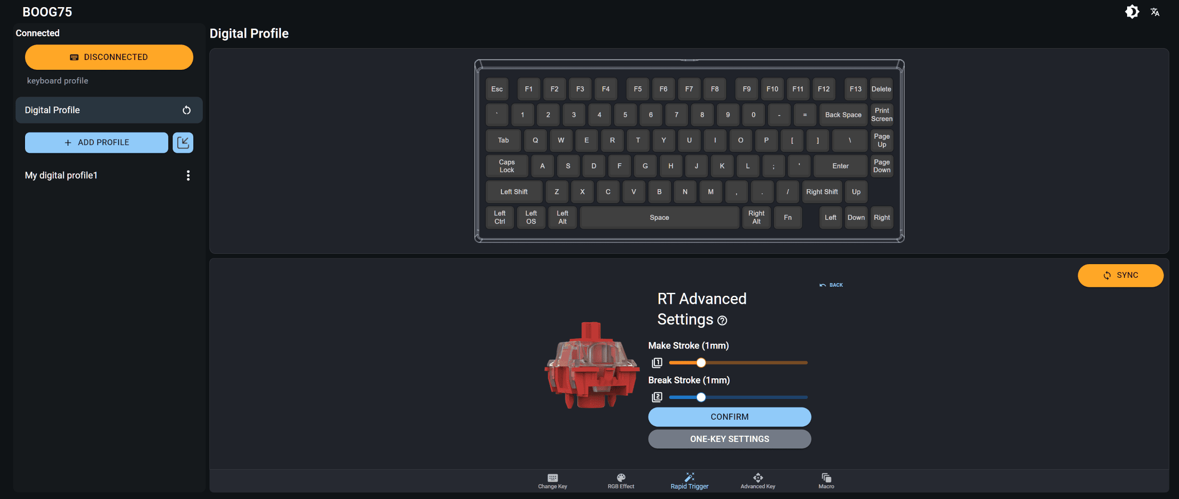Viewport: 1179px width, 499px height.
Task: Click the Digital Profile refresh icon
Action: (187, 110)
